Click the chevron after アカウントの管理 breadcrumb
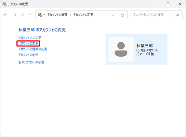This screenshot has height=137, width=186. pos(70,15)
